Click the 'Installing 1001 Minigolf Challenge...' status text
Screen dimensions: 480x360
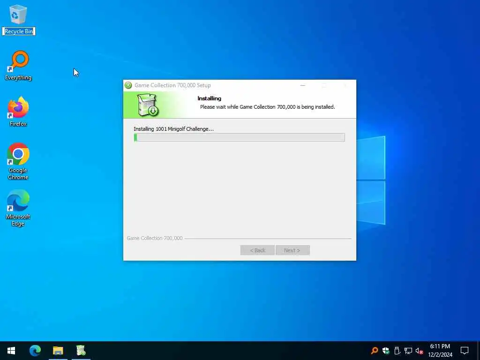click(x=173, y=129)
